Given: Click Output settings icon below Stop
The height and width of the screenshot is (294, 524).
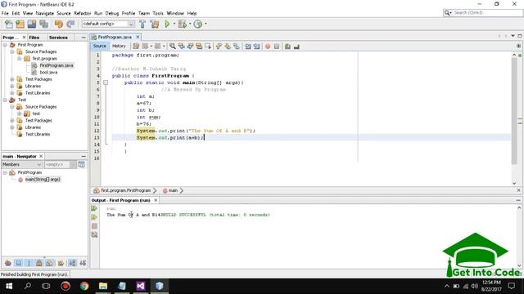Looking at the screenshot, I should (94, 234).
